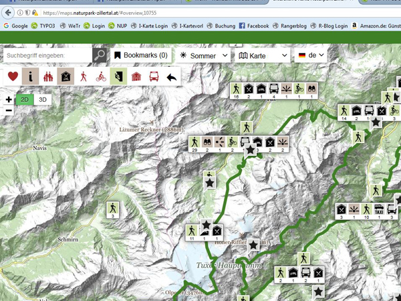This screenshot has width=401, height=301.
Task: Click the search magnifier button
Action: [100, 56]
